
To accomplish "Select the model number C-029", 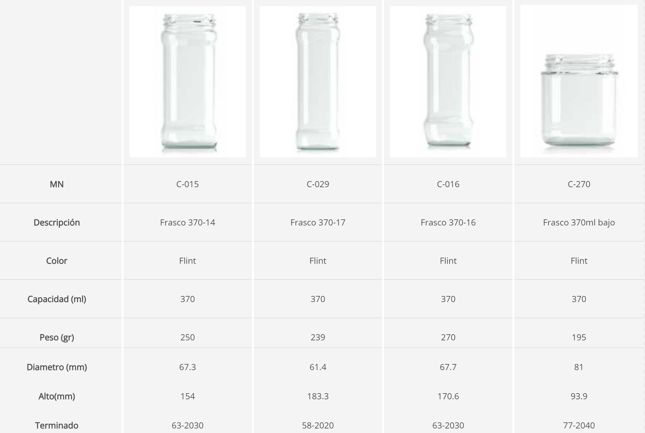I will point(318,184).
